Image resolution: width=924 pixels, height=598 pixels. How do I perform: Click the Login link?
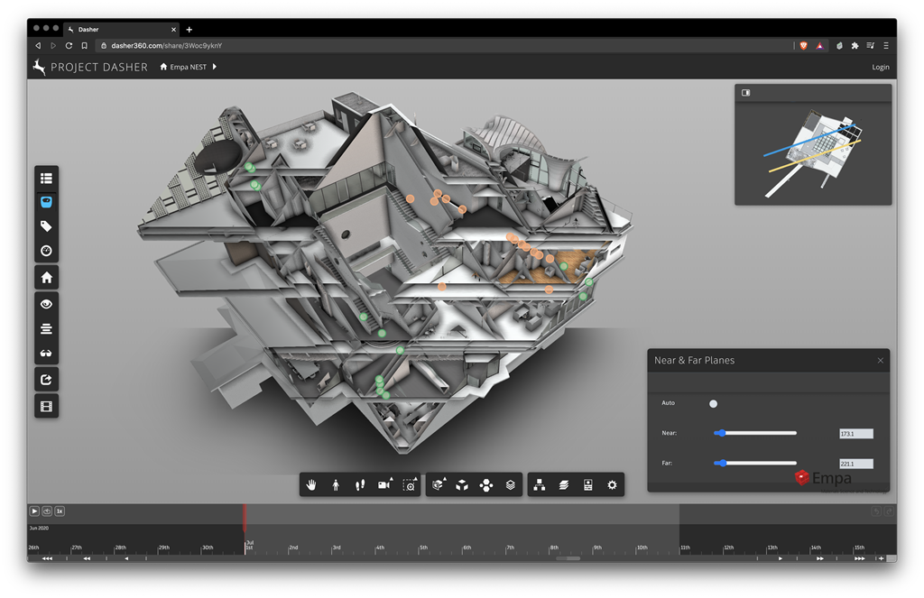(x=880, y=67)
